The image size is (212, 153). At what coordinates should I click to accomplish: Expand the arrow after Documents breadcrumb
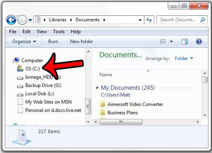[104, 20]
